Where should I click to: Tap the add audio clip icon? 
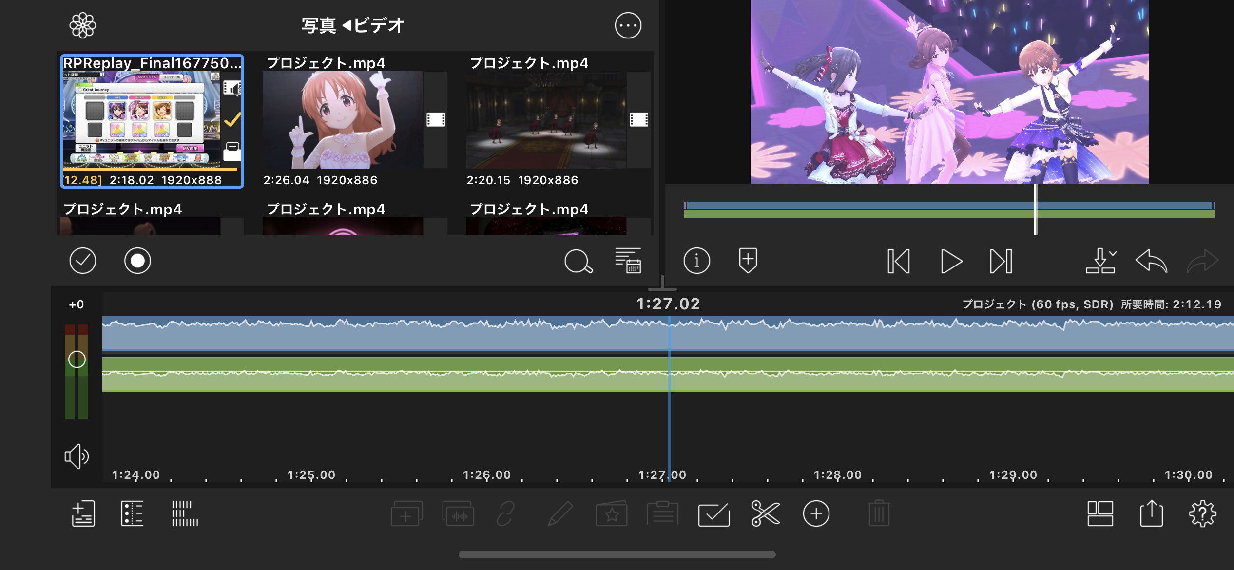coord(458,513)
